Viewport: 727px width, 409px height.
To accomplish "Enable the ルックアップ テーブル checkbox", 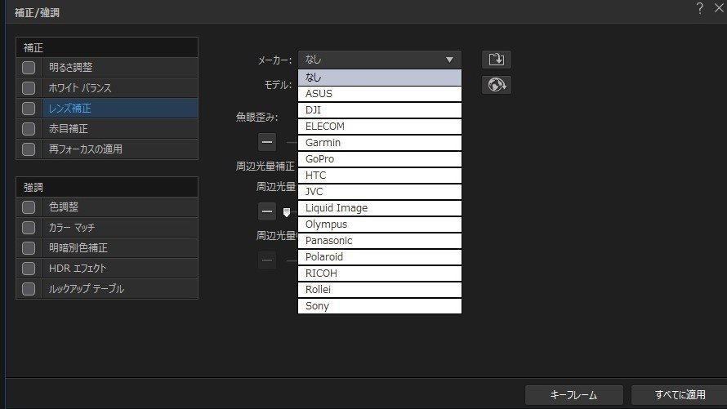I will pos(29,288).
